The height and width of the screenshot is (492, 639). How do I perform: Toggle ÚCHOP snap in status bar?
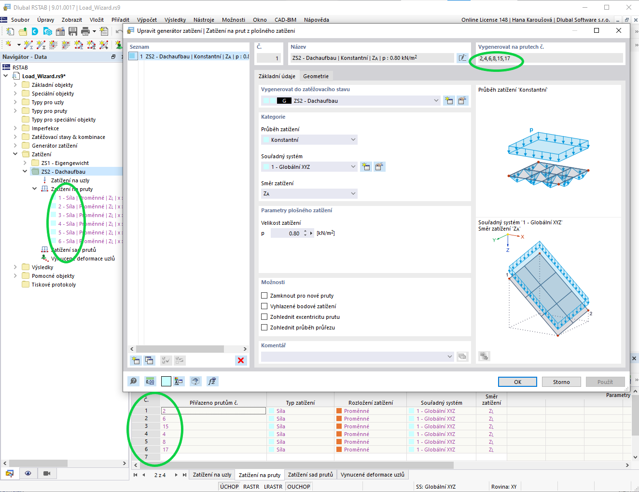click(x=229, y=487)
